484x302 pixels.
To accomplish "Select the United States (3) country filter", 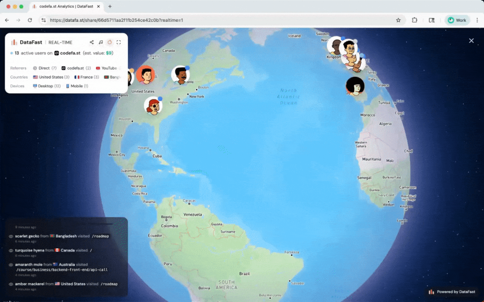I will point(52,77).
